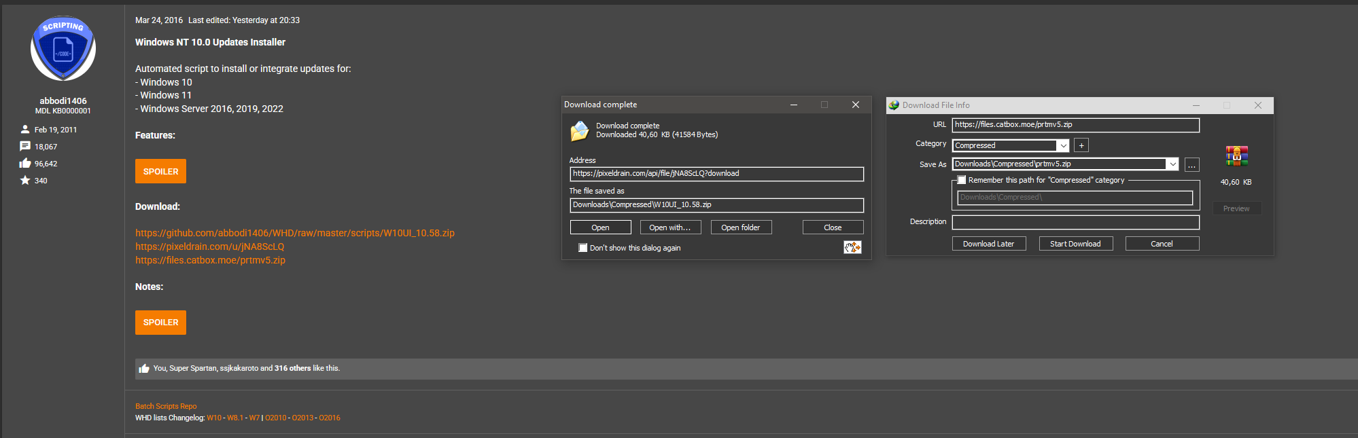
Task: Open O2016 changelog link
Action: coord(330,418)
